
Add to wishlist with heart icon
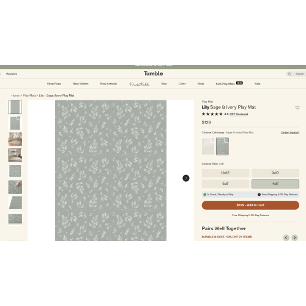(x=297, y=108)
